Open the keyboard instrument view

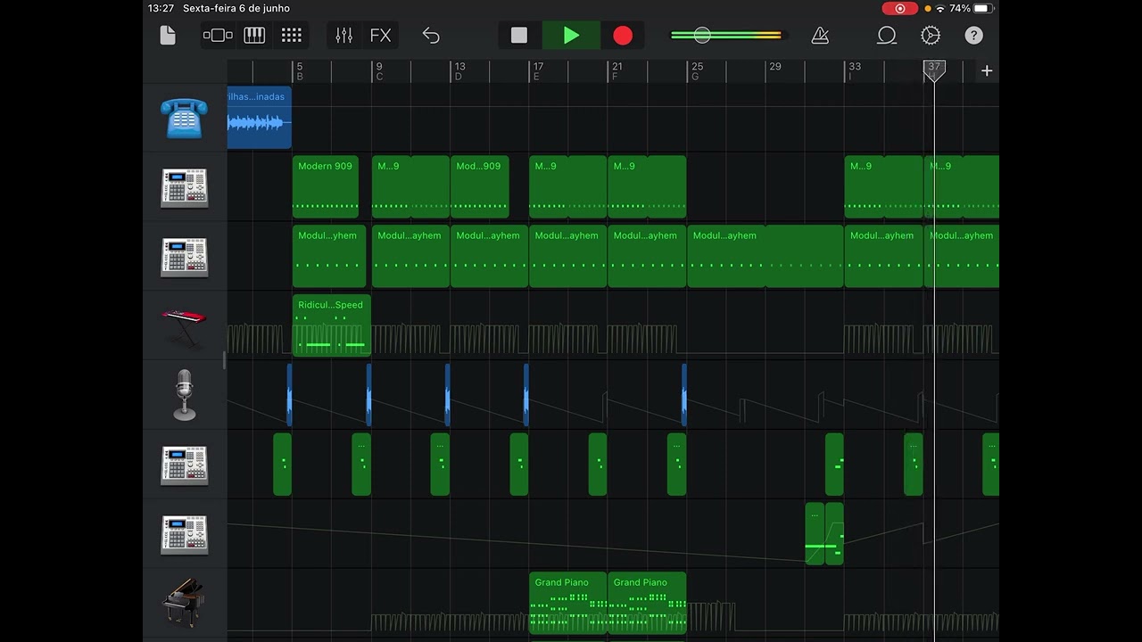[x=254, y=36]
